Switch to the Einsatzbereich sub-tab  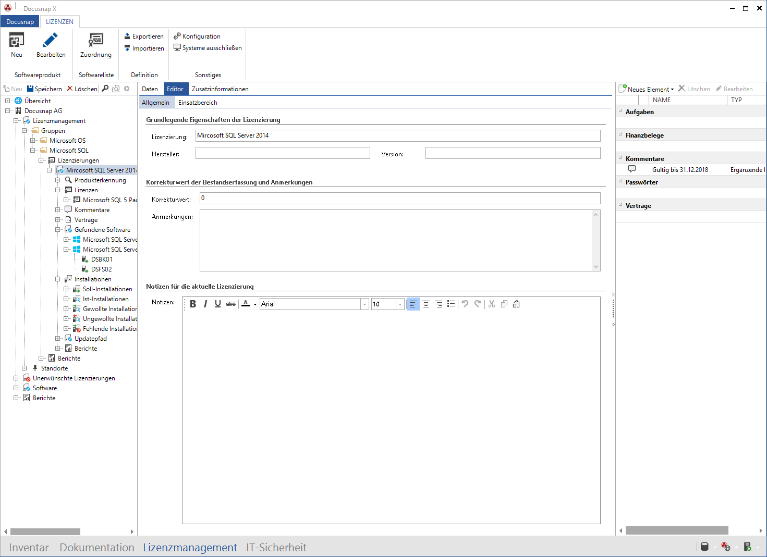pyautogui.click(x=198, y=103)
